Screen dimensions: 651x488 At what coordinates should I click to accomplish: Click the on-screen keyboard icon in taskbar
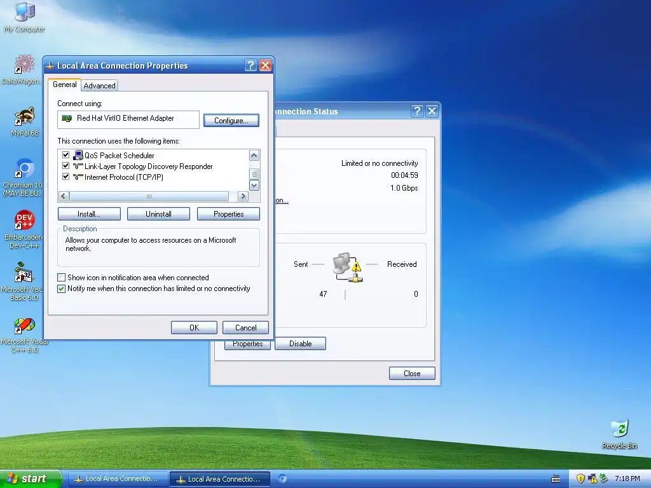click(x=556, y=479)
